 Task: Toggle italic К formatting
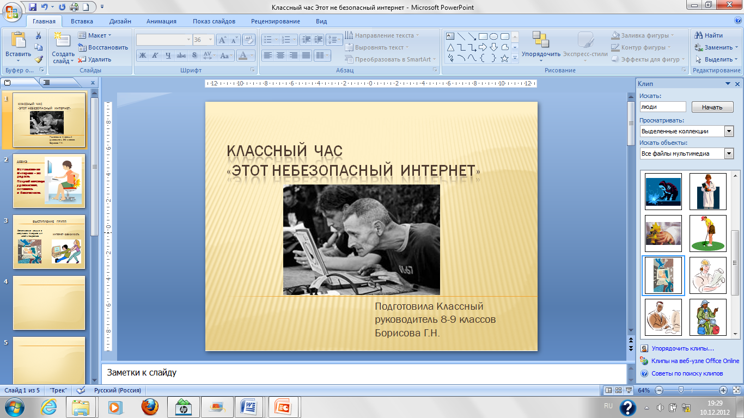pyautogui.click(x=155, y=55)
